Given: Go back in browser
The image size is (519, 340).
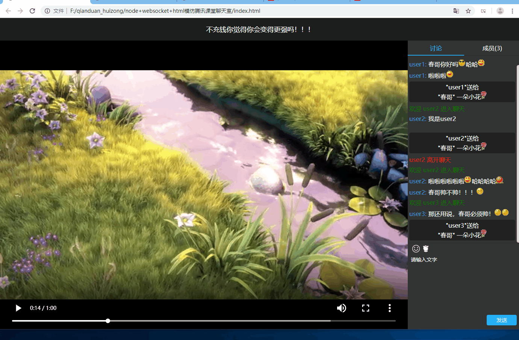Looking at the screenshot, I should [x=8, y=11].
